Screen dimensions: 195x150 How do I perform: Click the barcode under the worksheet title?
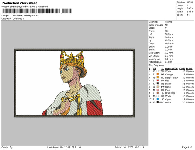pos(37,11)
